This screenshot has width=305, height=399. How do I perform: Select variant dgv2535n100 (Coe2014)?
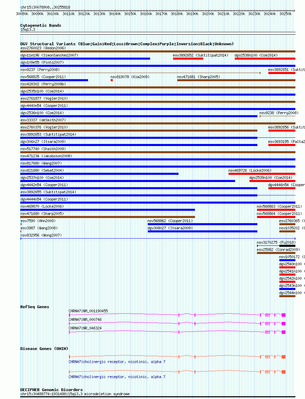pyautogui.click(x=42, y=91)
